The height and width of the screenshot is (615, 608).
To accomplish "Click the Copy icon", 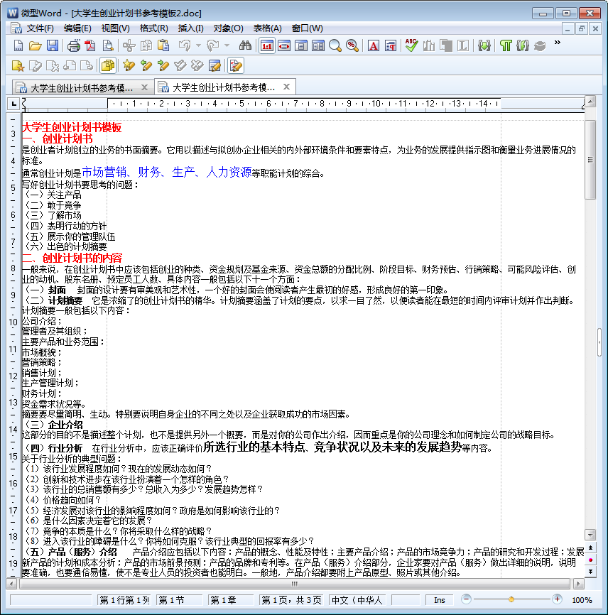I will [x=146, y=46].
